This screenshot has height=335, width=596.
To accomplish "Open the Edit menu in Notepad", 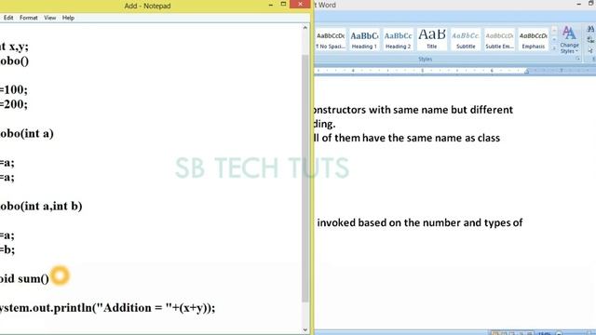I will [8, 18].
